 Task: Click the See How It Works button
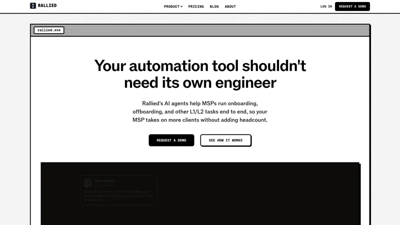pyautogui.click(x=226, y=140)
